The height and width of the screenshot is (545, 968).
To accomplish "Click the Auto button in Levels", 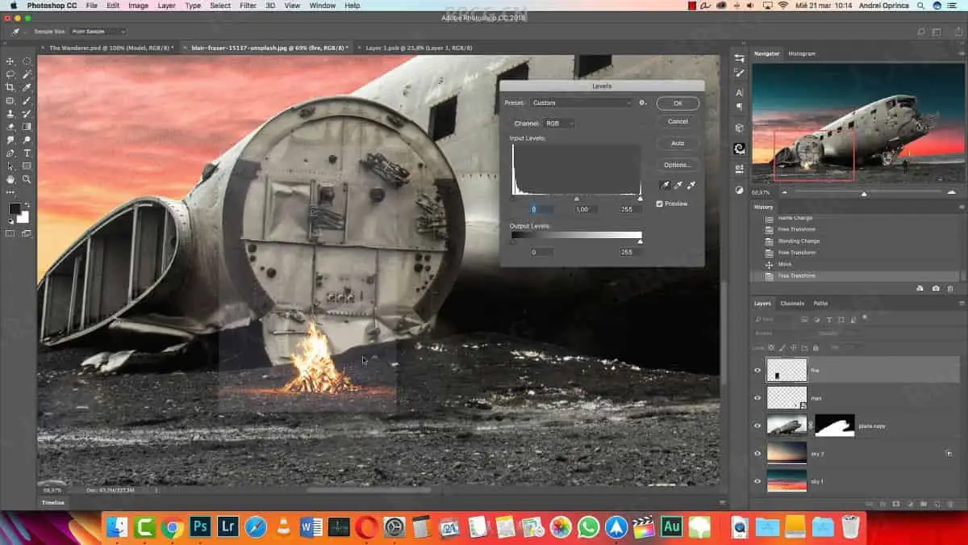I will (x=678, y=143).
